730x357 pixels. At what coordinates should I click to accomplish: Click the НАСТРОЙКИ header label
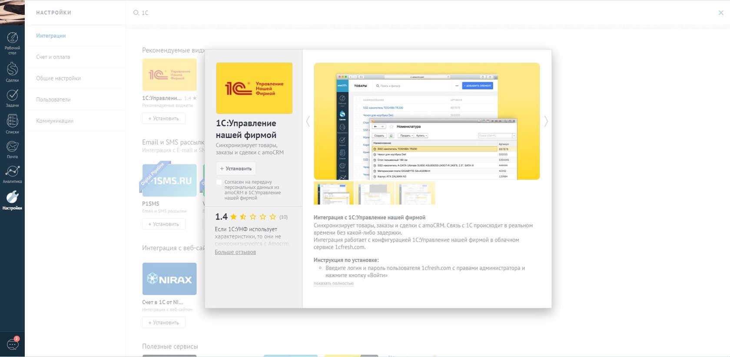click(x=54, y=13)
